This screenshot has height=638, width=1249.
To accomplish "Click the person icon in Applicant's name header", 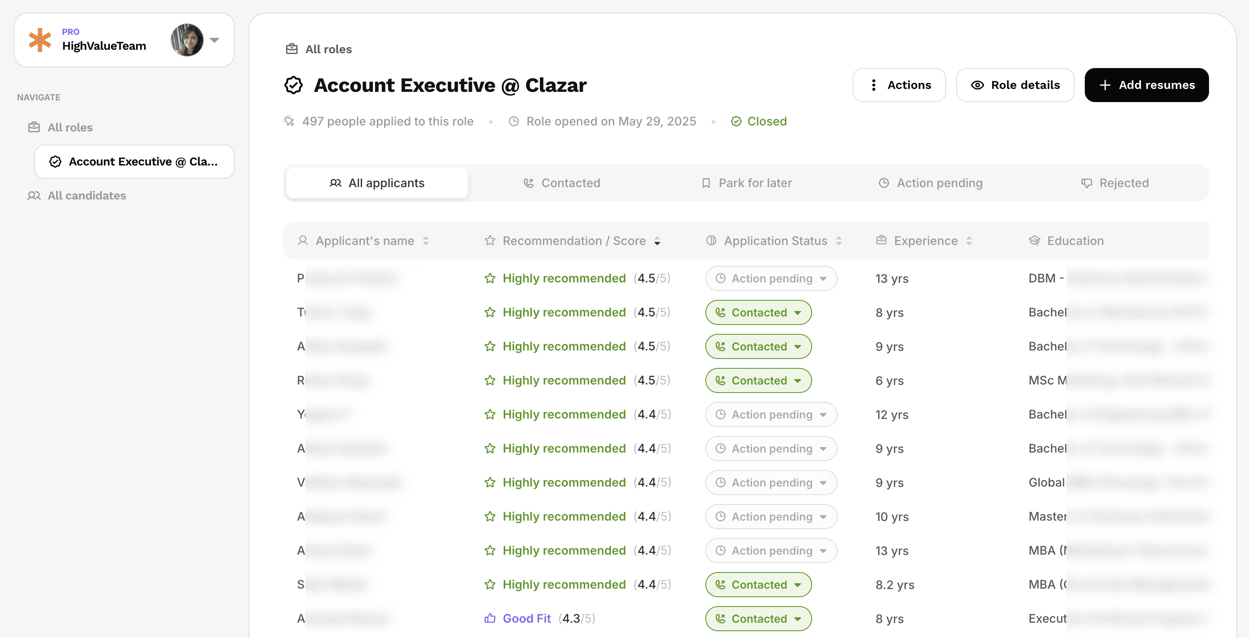I will [303, 240].
